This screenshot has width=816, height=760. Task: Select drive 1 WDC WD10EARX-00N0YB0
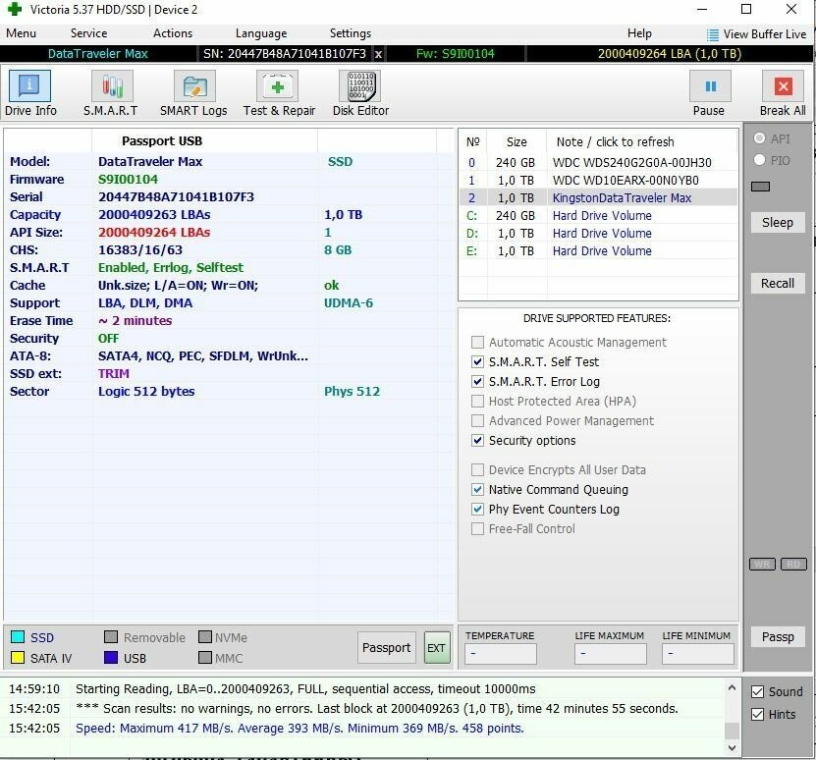[598, 180]
